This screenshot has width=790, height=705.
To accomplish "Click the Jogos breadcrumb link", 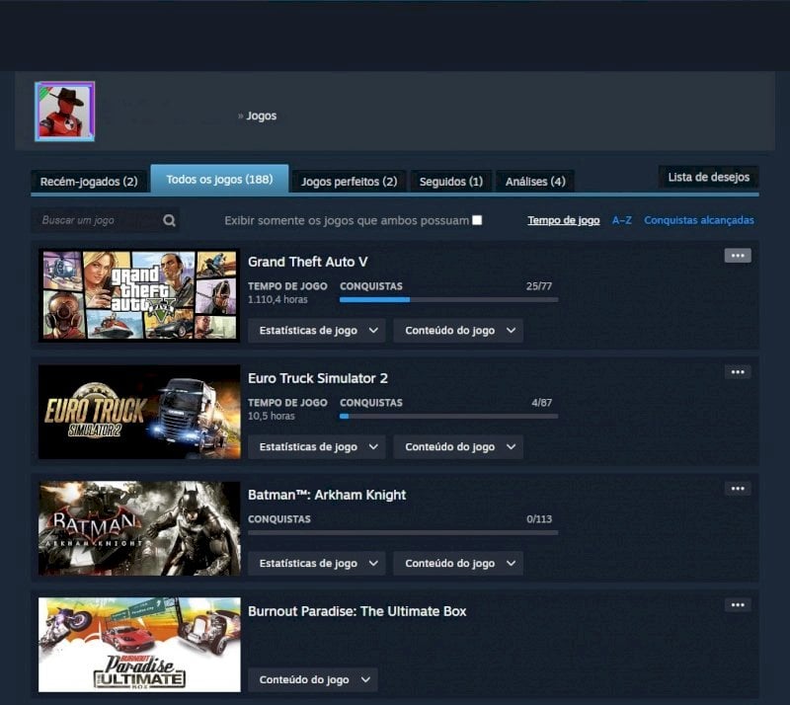I will click(261, 116).
